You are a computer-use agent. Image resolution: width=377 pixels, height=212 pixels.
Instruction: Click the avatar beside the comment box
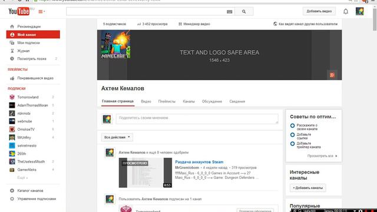(107, 119)
